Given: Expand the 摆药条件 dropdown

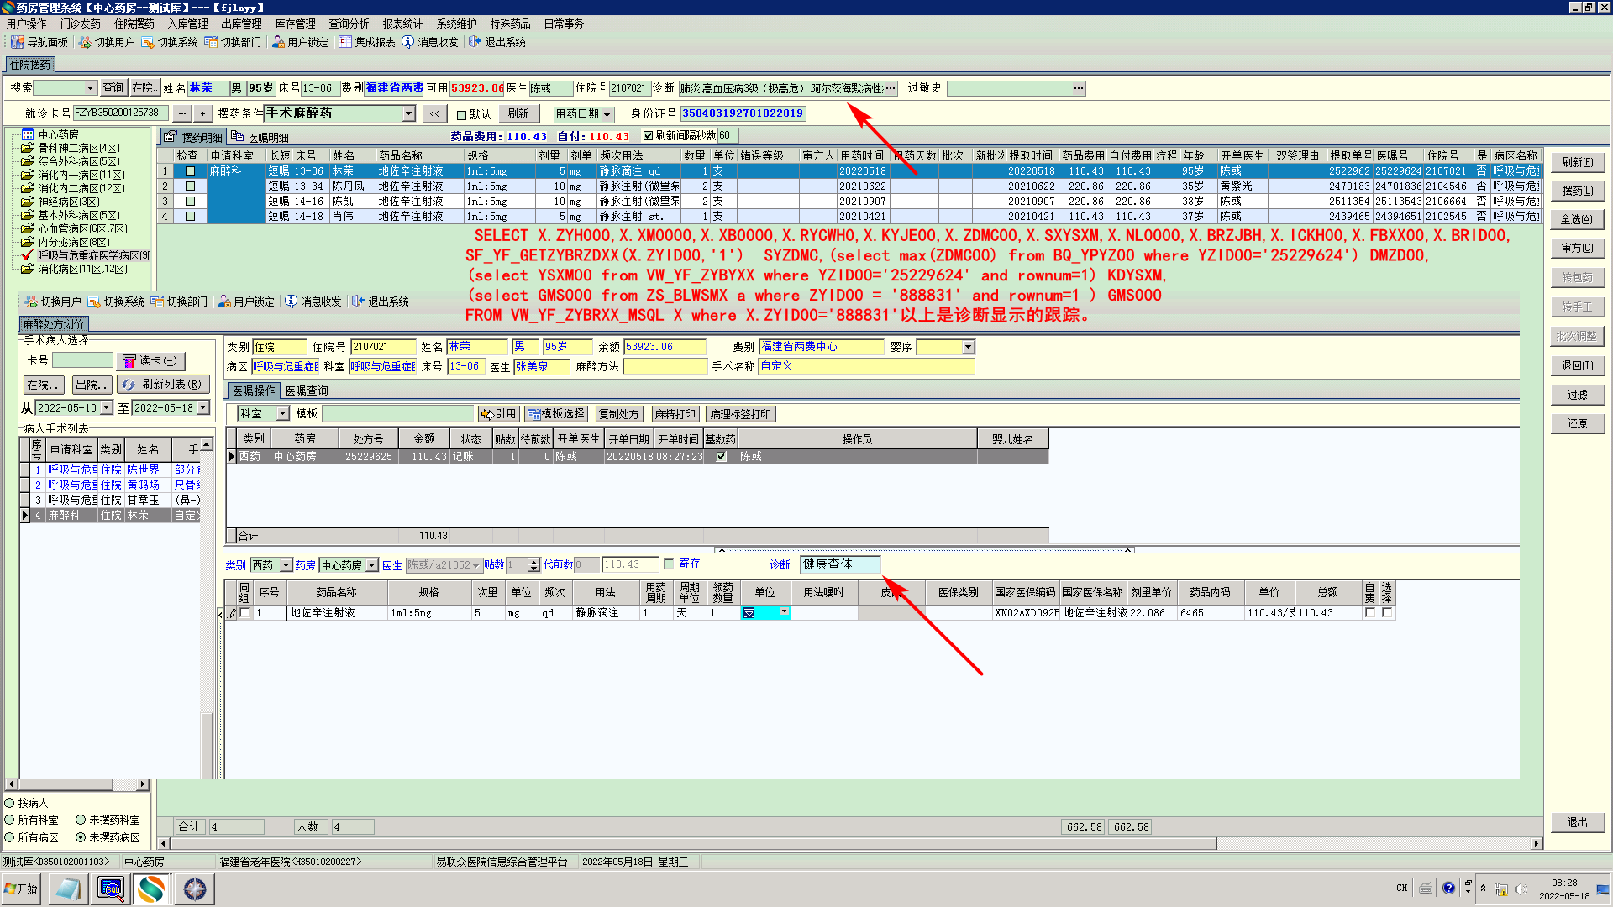Looking at the screenshot, I should point(409,113).
